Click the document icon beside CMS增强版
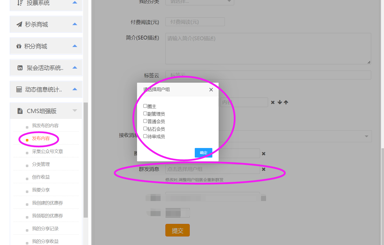Viewport: 384px width, 245px height. tap(20, 111)
